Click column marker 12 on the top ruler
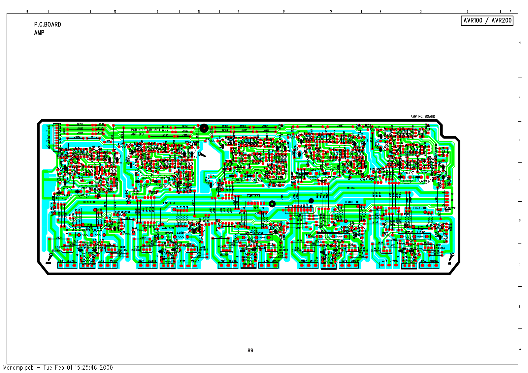Image resolution: width=528 pixels, height=373 pixels. tap(27, 12)
